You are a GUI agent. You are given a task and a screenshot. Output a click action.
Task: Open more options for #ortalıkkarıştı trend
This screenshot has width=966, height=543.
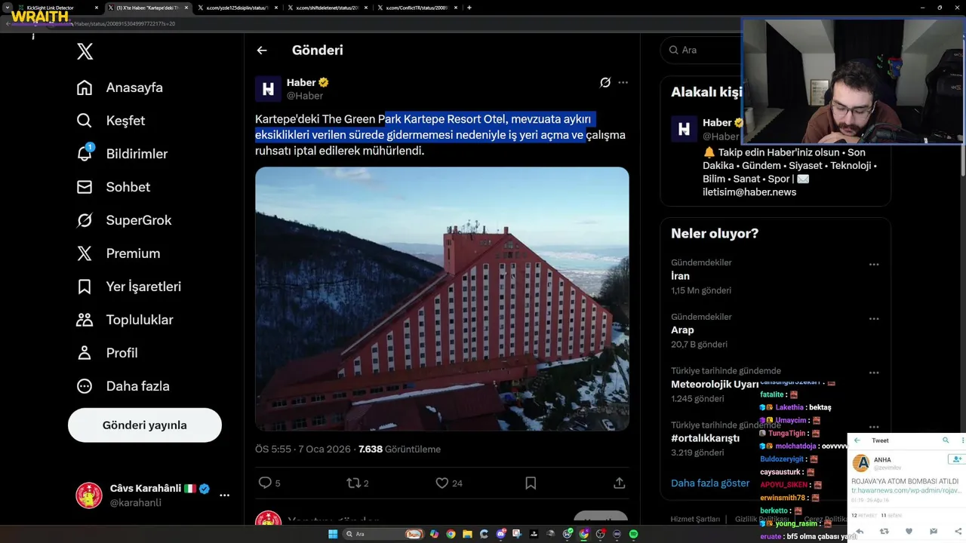(874, 428)
